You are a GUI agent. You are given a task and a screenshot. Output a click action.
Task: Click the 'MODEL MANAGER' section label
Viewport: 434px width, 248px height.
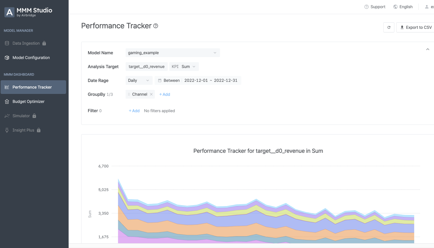[x=18, y=31]
